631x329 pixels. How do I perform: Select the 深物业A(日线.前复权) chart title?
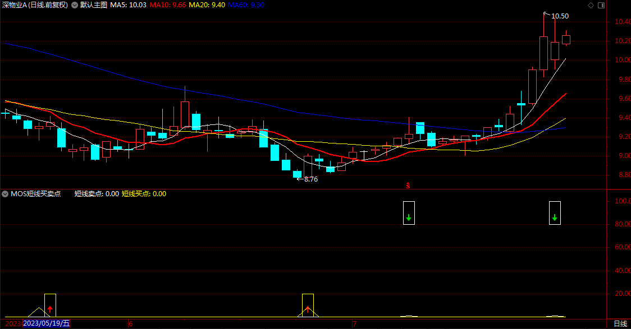[x=35, y=5]
